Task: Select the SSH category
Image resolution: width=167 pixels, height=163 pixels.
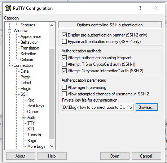Action: click(x=25, y=94)
